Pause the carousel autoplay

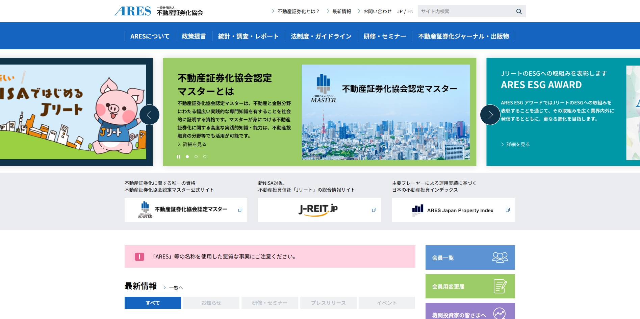coord(178,157)
